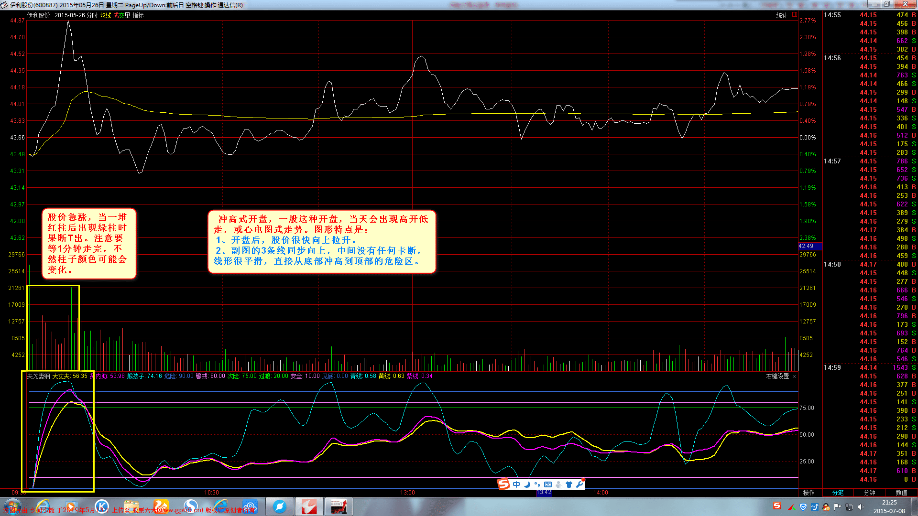Click the Sogou S icon in the system tray
Screen dimensions: 918x516
[x=777, y=506]
